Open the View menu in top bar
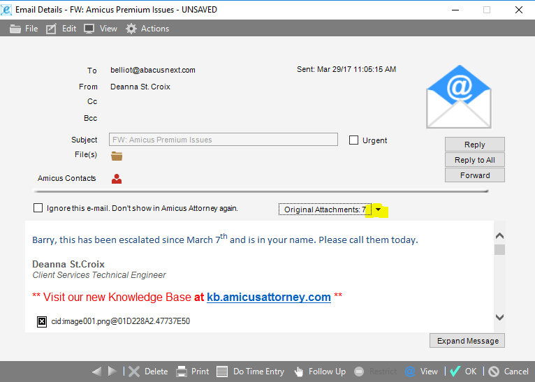This screenshot has height=382, width=535. [101, 29]
